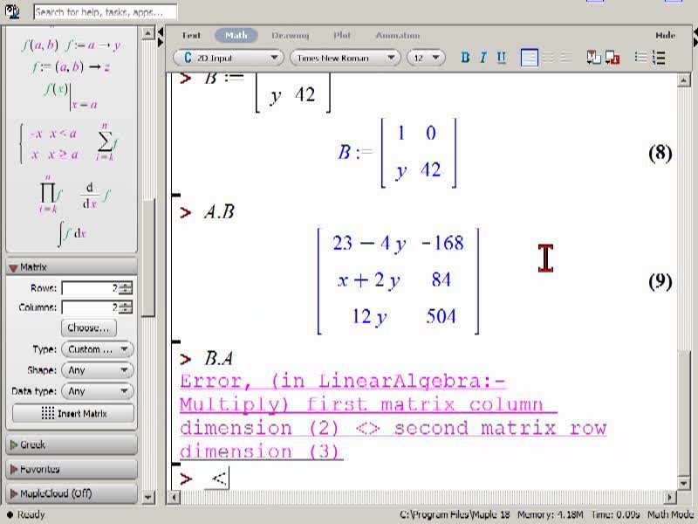
Task: Click the numbered list icon
Action: (659, 58)
